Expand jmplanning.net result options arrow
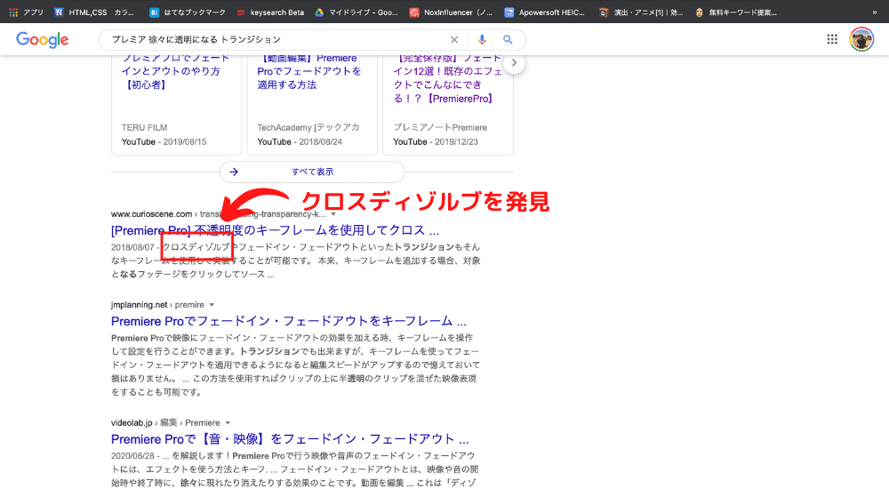Screen dimensions: 889x489 tap(212, 305)
